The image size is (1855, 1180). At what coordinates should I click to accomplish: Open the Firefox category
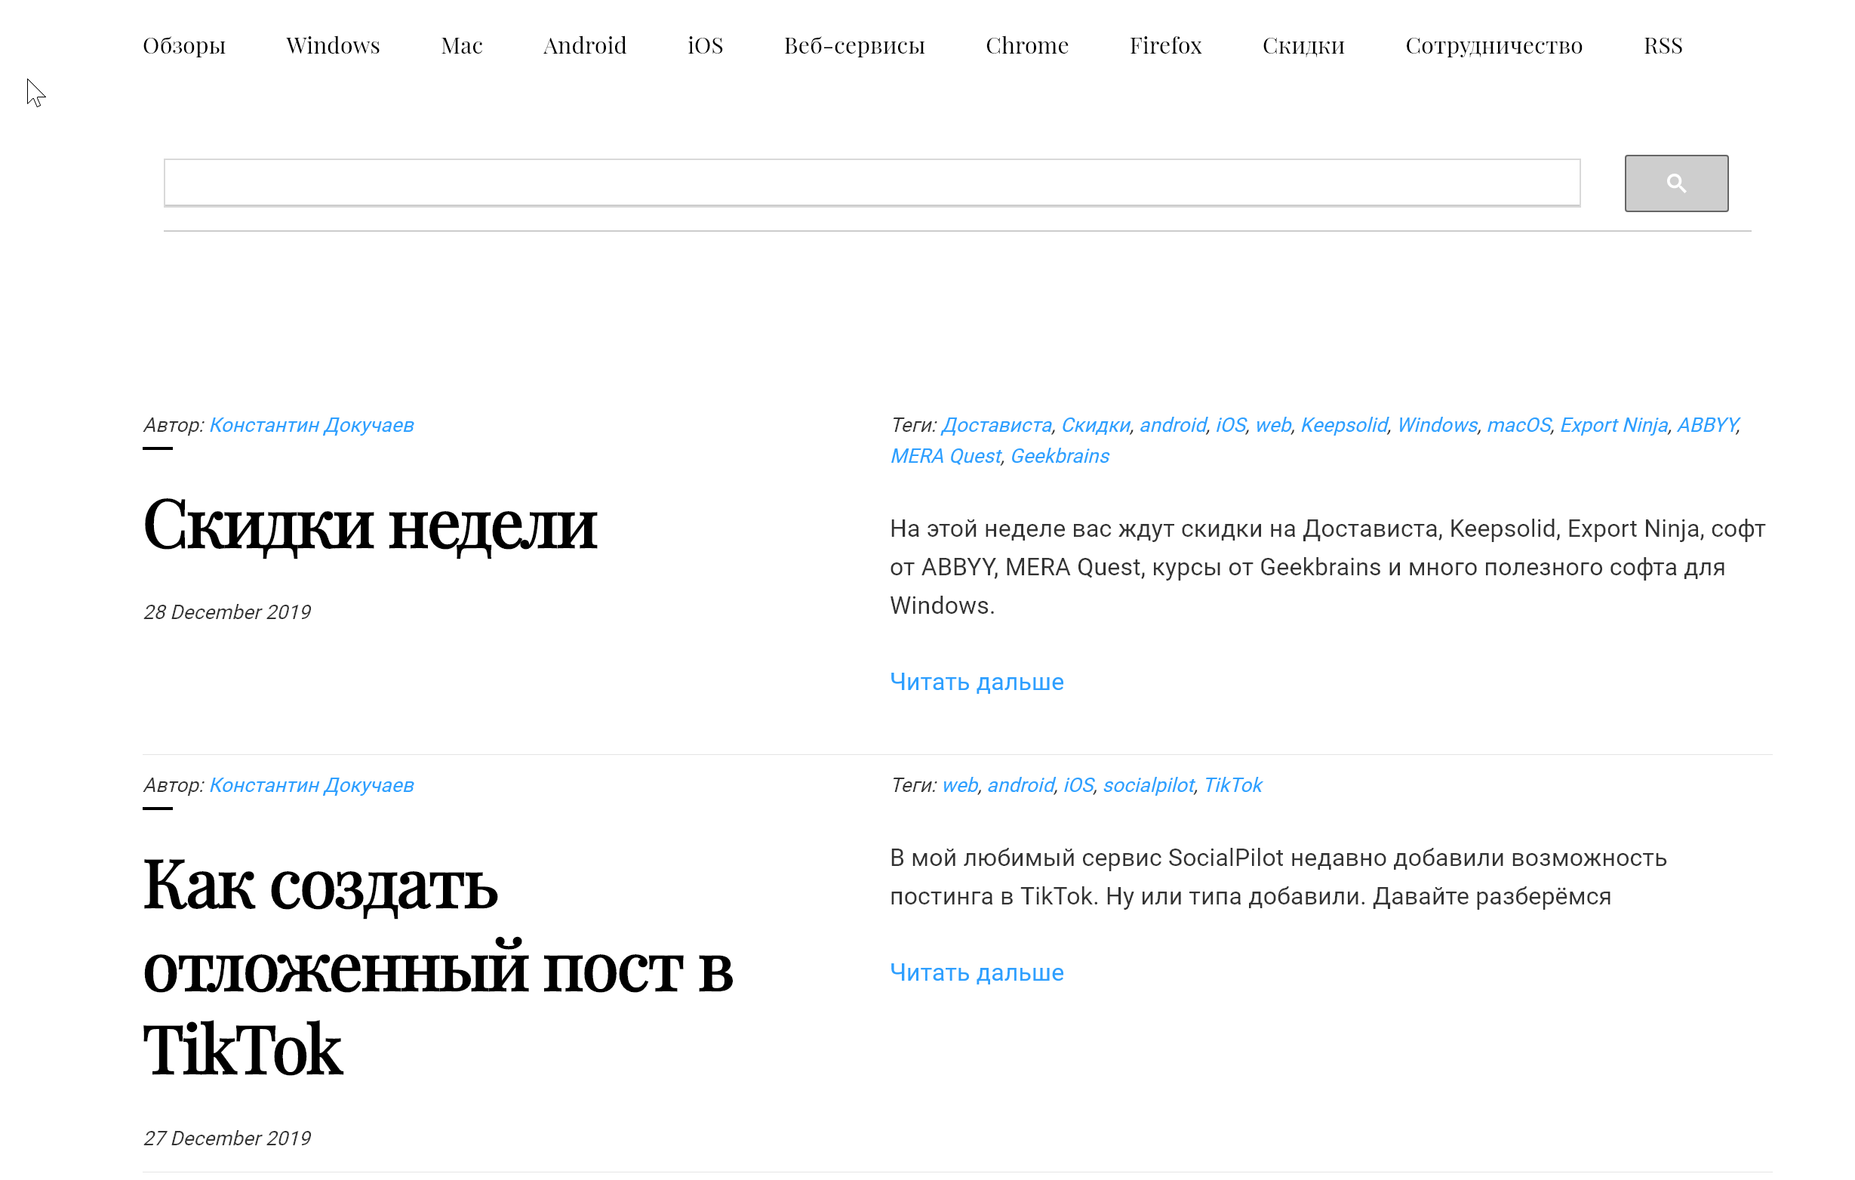point(1164,45)
